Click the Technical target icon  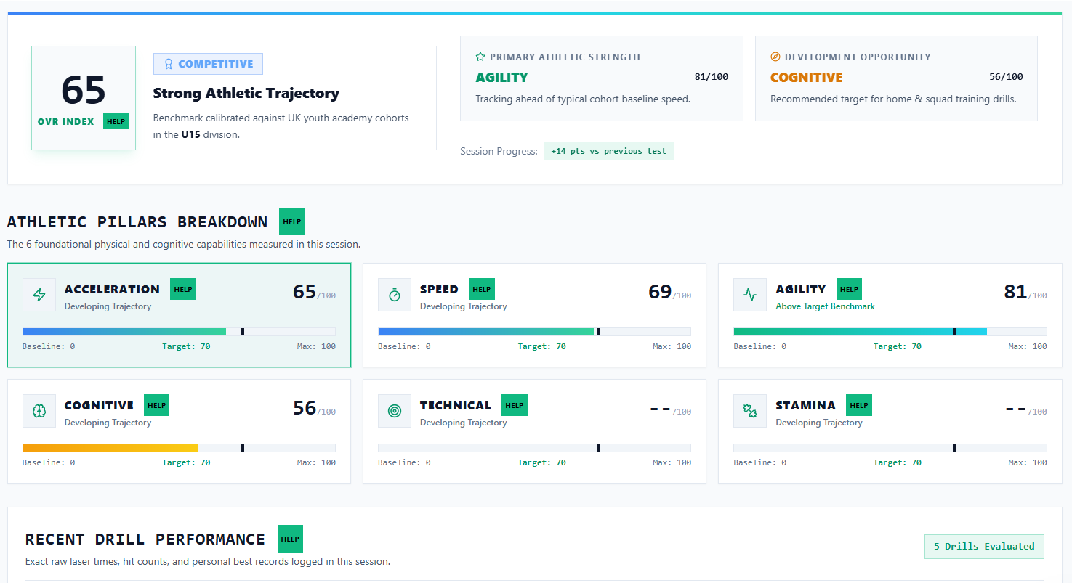click(x=395, y=411)
